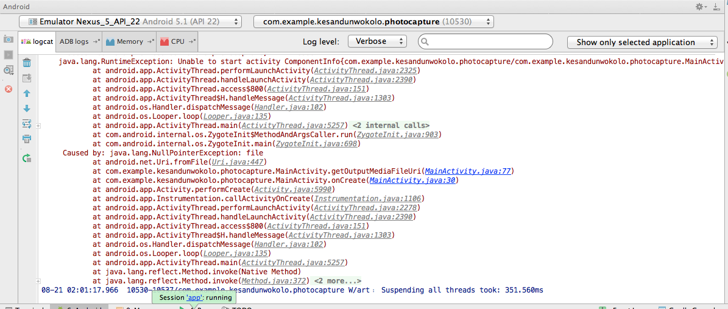Expand the fold marker beside Method.invoke line

pos(38,281)
